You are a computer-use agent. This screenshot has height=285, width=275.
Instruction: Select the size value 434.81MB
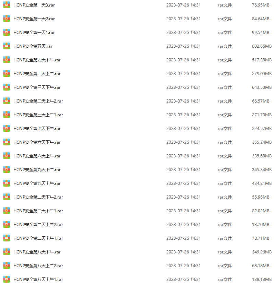point(262,183)
